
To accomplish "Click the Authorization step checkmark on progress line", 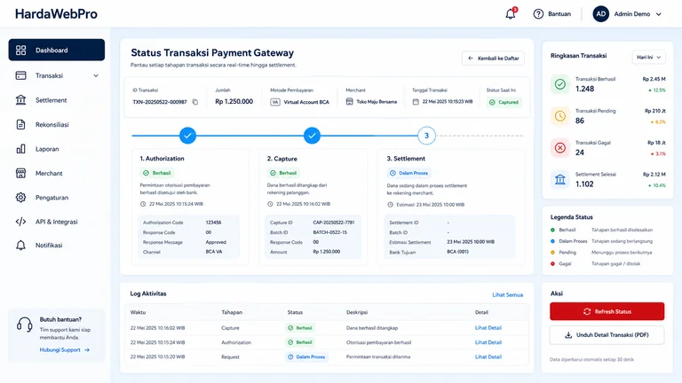I will [188, 136].
